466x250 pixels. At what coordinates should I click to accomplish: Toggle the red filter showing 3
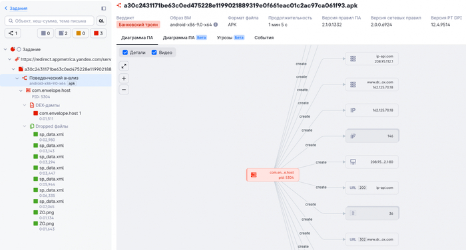98,33
